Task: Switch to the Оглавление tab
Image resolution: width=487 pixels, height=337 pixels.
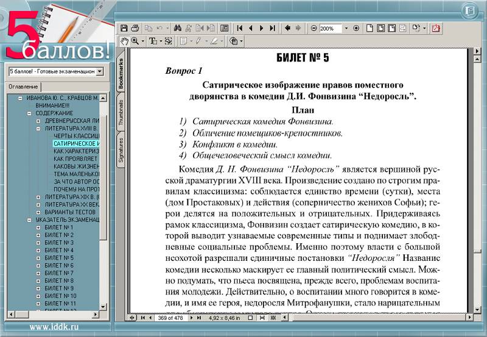Action: 23,87
